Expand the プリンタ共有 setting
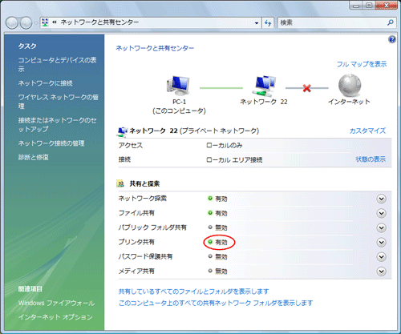401x334 pixels. point(381,243)
